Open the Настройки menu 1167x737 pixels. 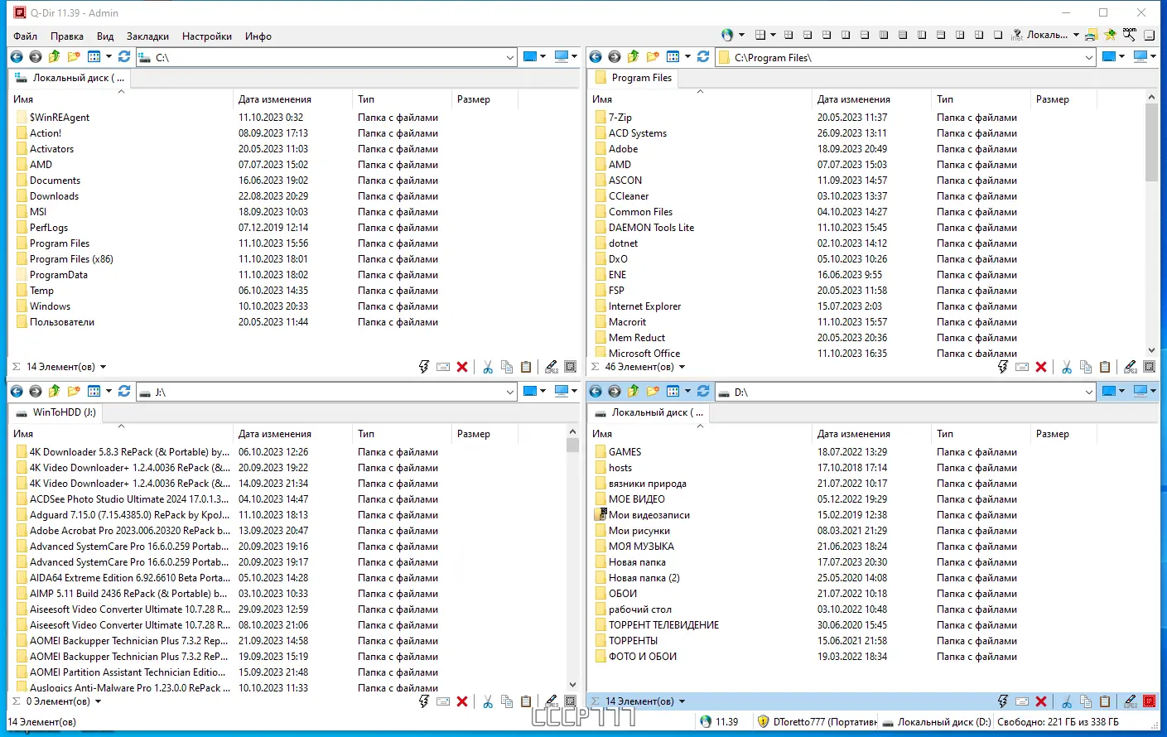[207, 36]
